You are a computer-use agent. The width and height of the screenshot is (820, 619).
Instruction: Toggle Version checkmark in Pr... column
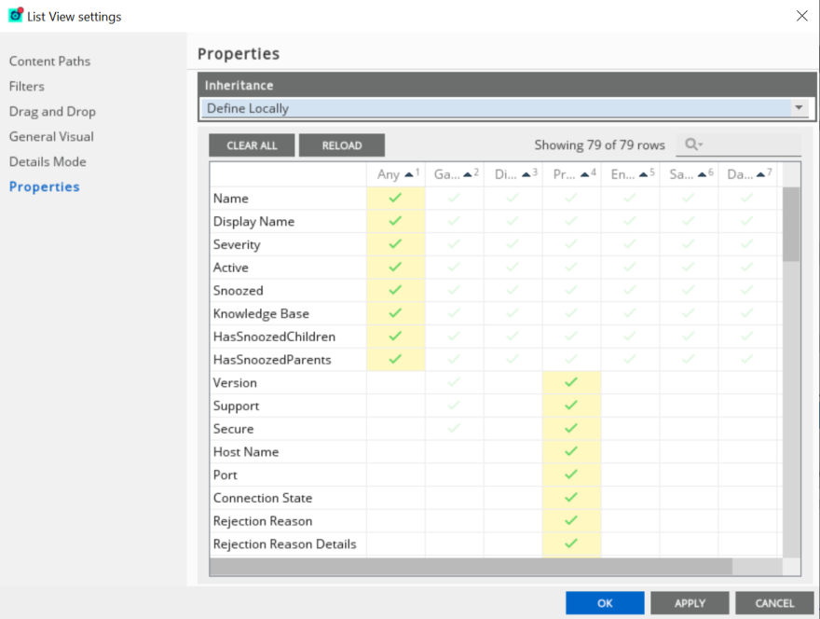571,383
